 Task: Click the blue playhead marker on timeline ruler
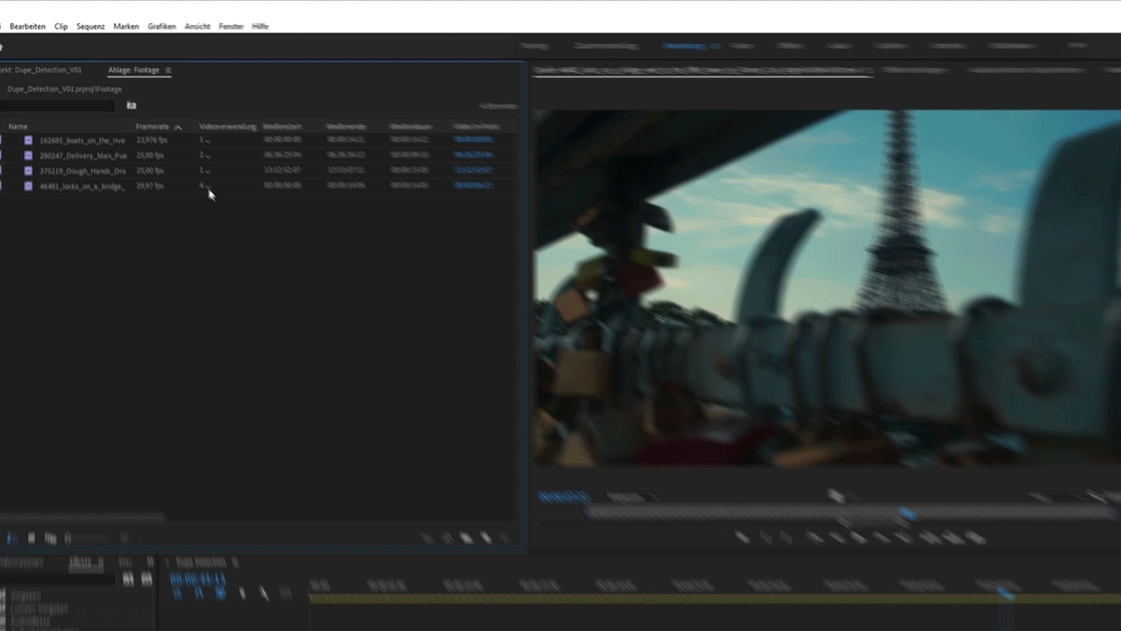pyautogui.click(x=1005, y=592)
